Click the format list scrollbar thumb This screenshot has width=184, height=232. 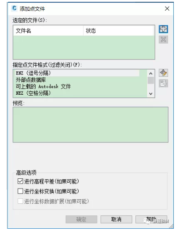pos(151,80)
